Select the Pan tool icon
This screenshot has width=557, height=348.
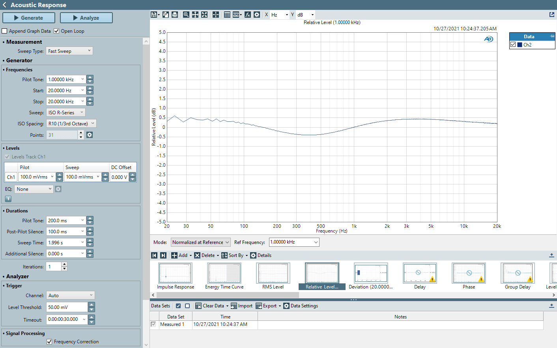(x=195, y=15)
